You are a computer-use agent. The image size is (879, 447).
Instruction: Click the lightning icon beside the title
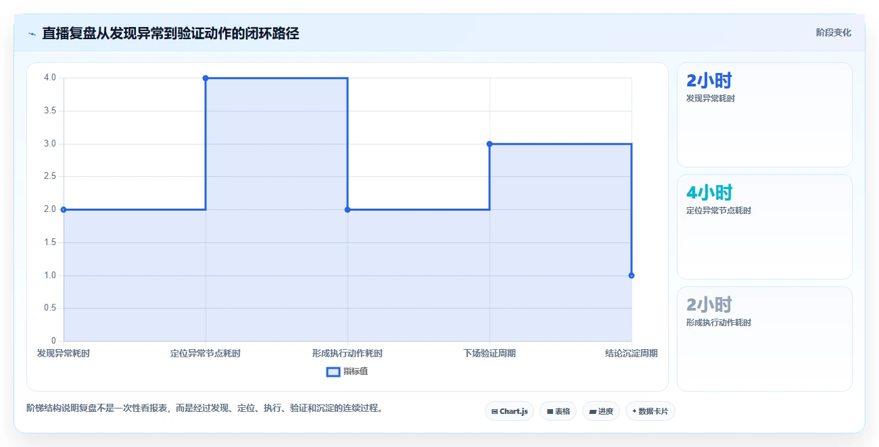pyautogui.click(x=32, y=33)
